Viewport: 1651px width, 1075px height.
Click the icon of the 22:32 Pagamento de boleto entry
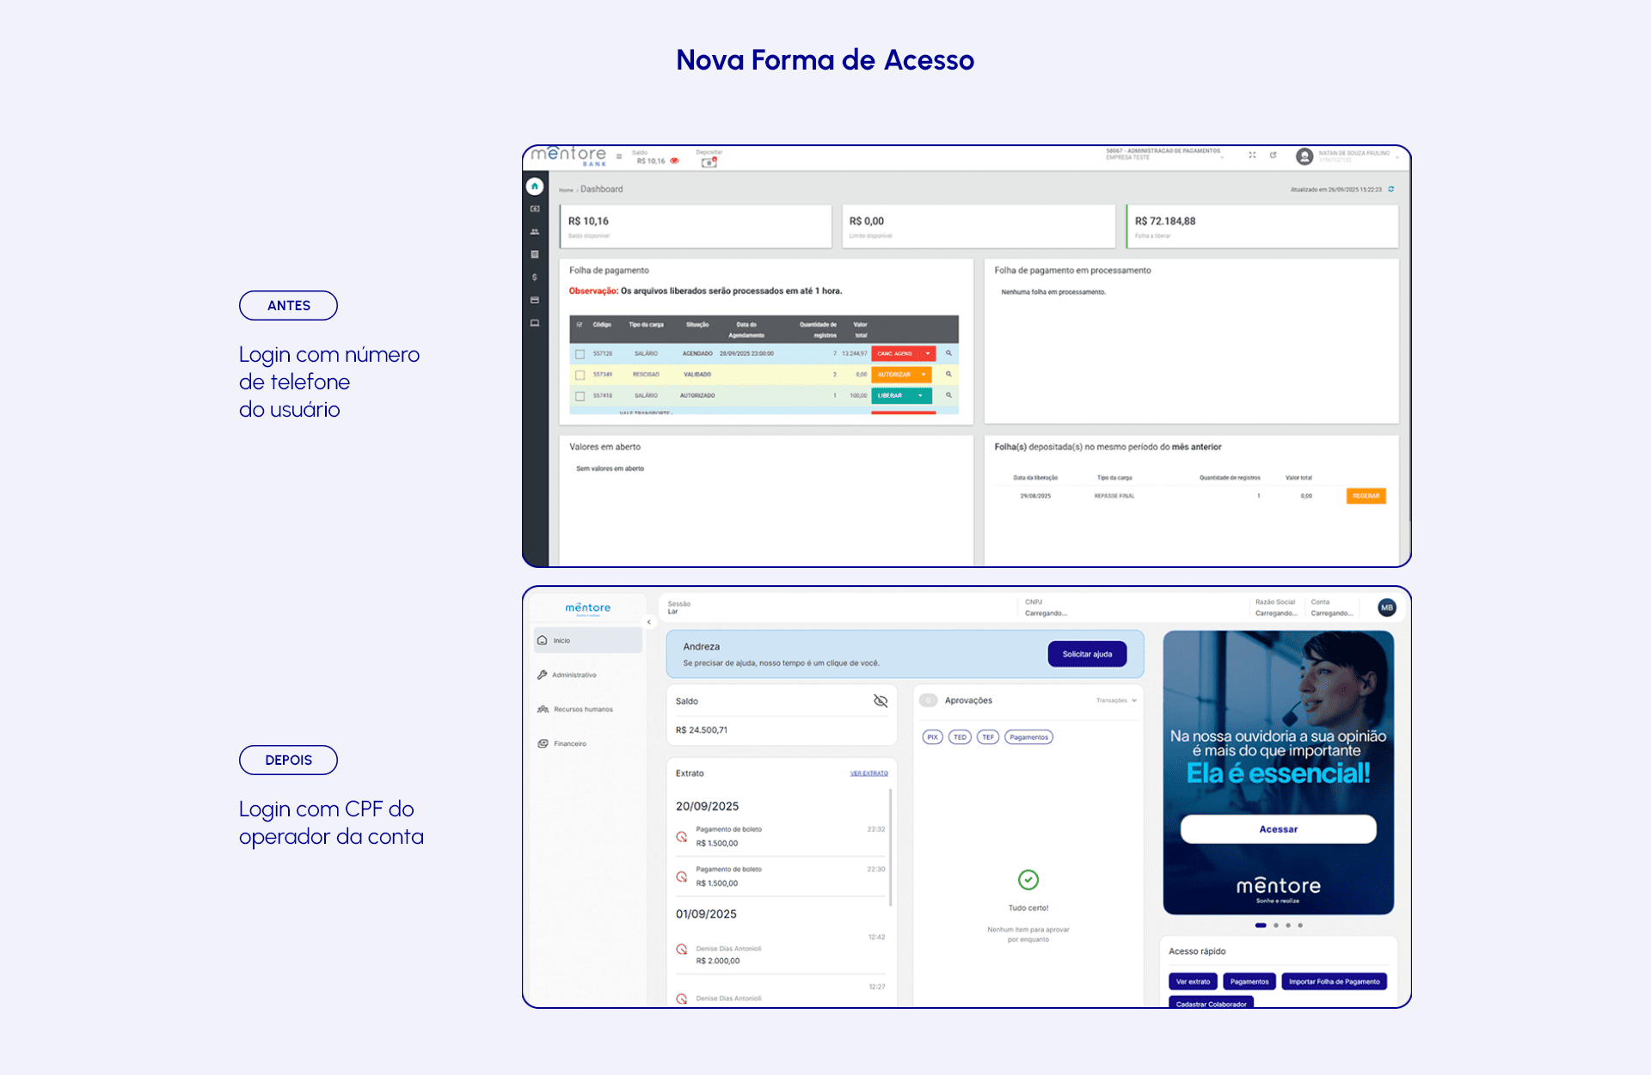[x=682, y=836]
